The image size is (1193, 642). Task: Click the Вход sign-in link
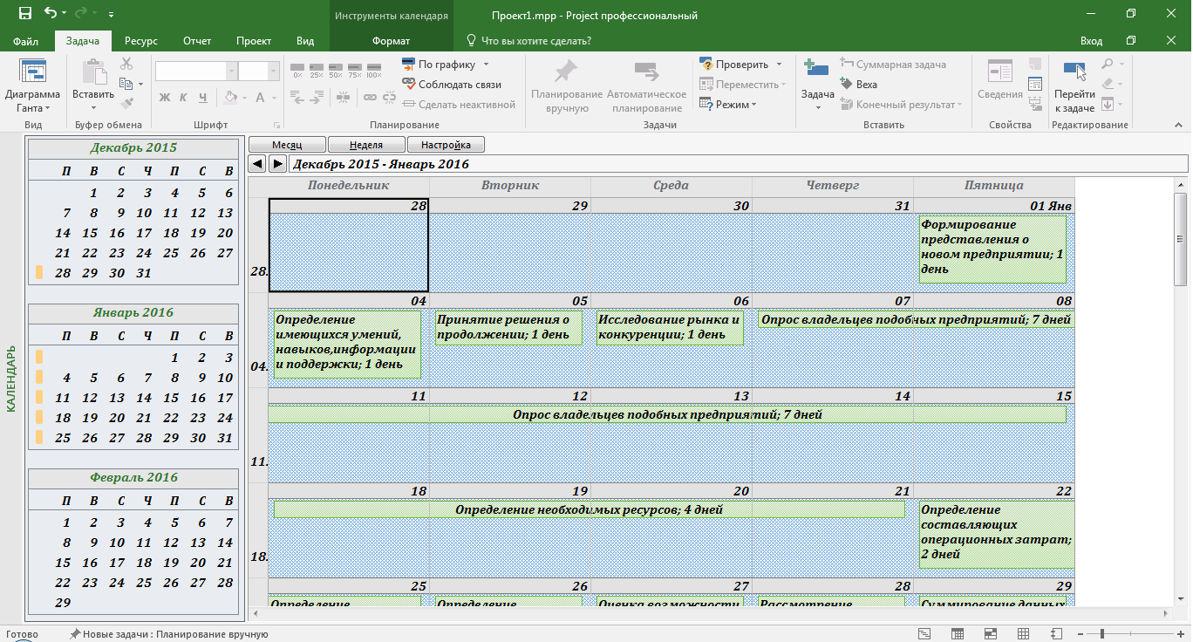point(1091,41)
